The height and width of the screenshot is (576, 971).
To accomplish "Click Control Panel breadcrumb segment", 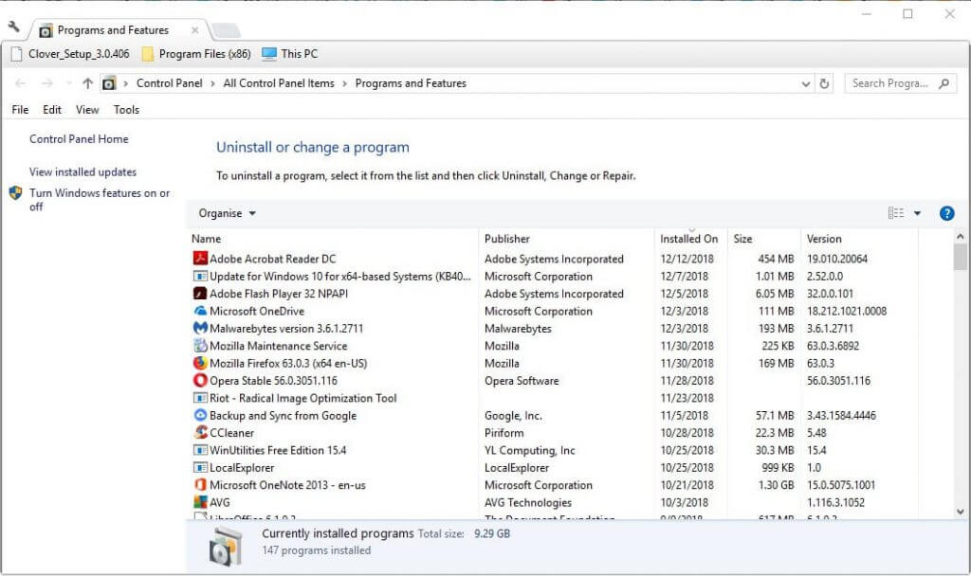I will coord(169,83).
